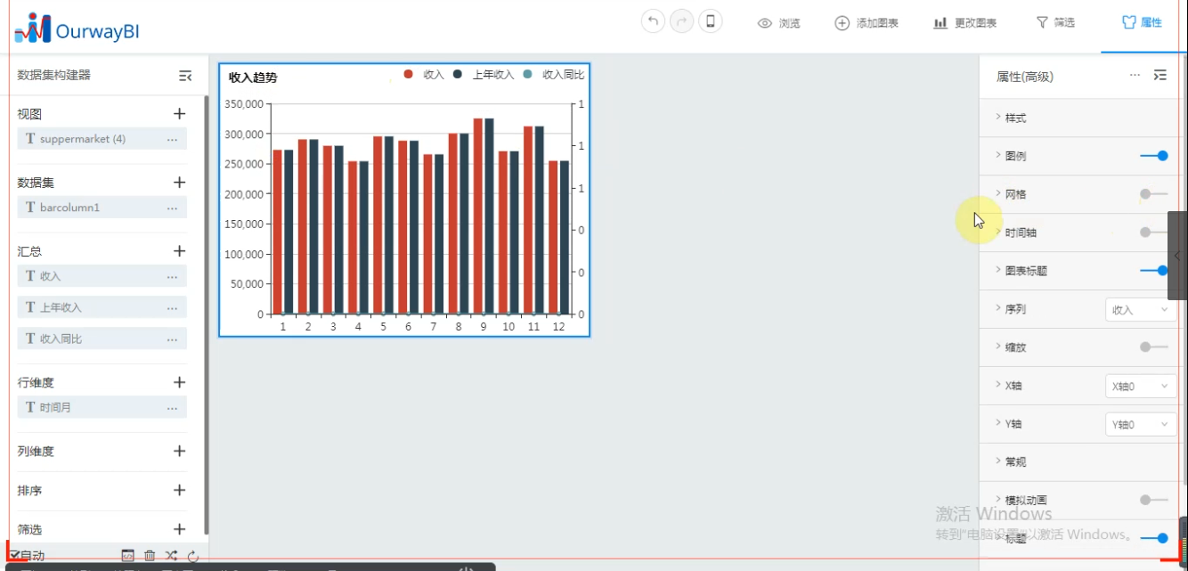Open the Y轴 dropdown showing Y轴0

(x=1140, y=424)
